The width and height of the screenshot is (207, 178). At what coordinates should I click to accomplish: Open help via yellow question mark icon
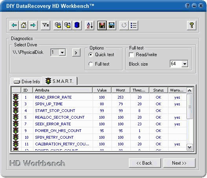192,25
